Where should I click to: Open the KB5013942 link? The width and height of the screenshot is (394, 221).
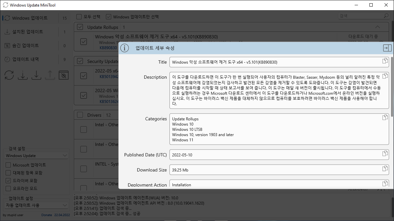click(x=108, y=77)
